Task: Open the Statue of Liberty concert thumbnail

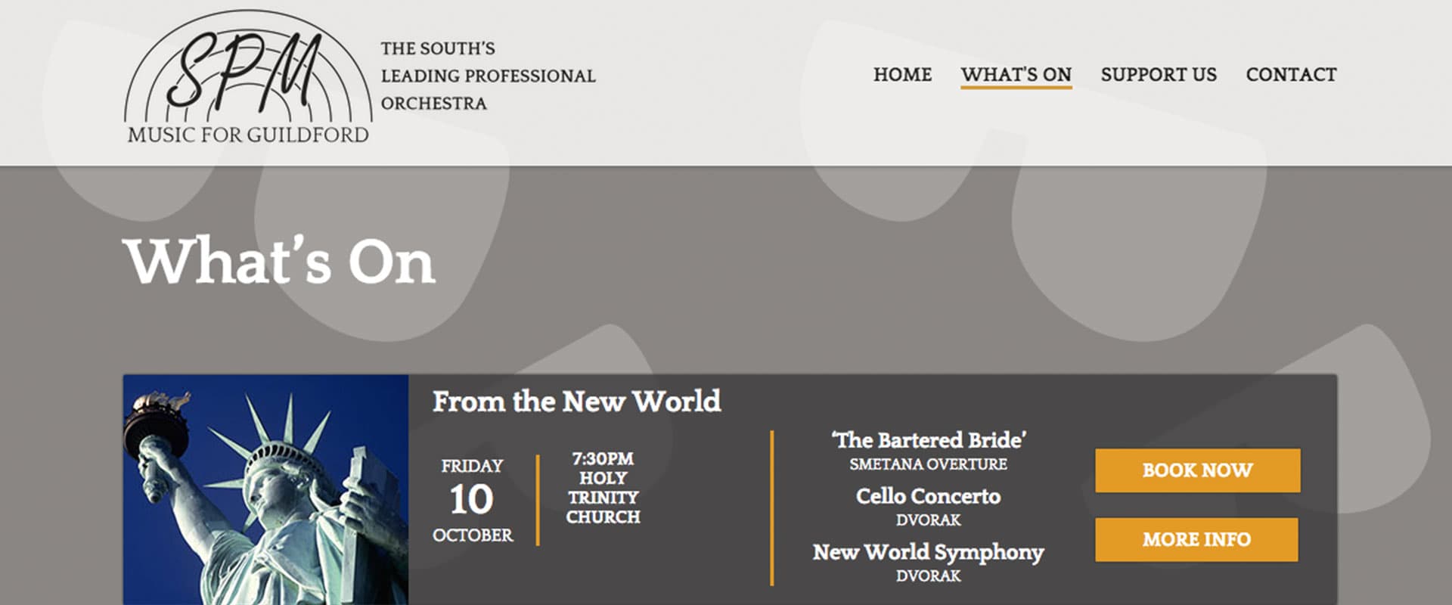Action: tap(266, 489)
